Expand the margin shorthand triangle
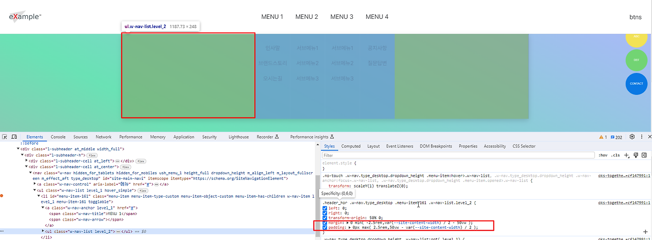This screenshot has width=652, height=240. click(x=349, y=223)
